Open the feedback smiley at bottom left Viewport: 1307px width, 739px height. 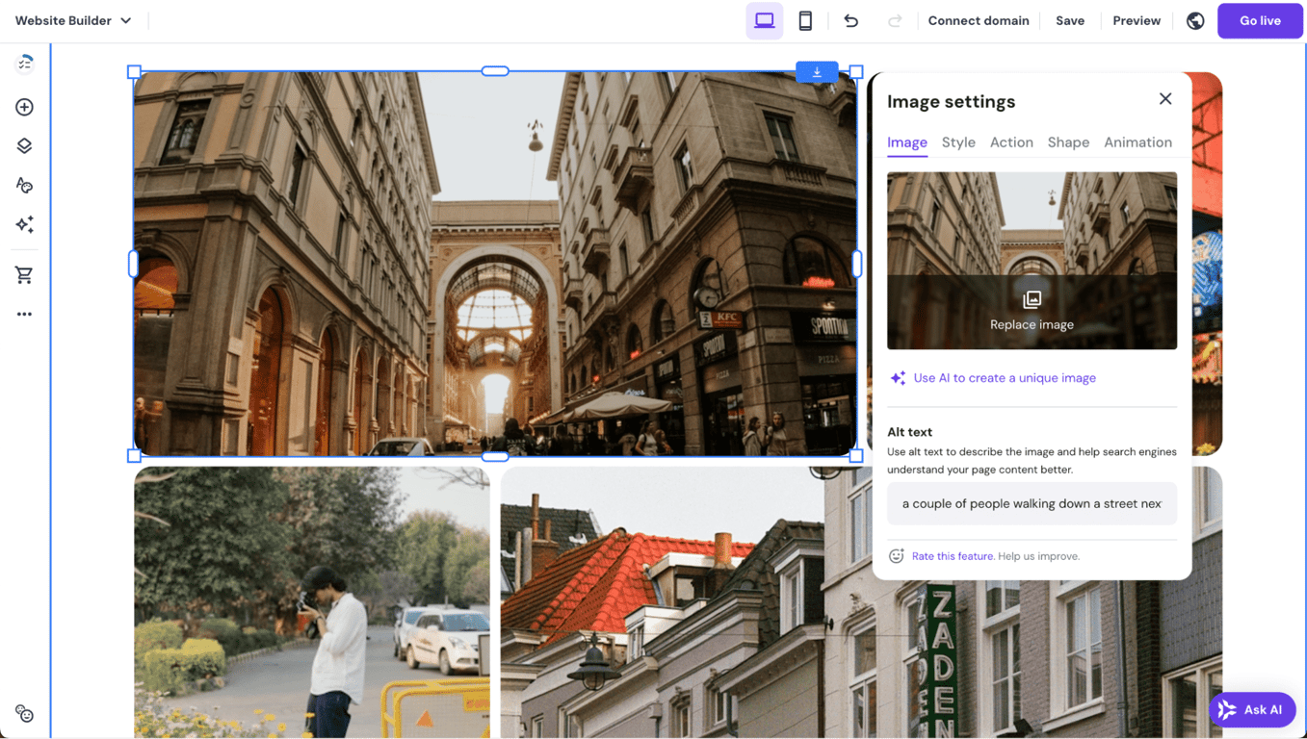click(24, 714)
